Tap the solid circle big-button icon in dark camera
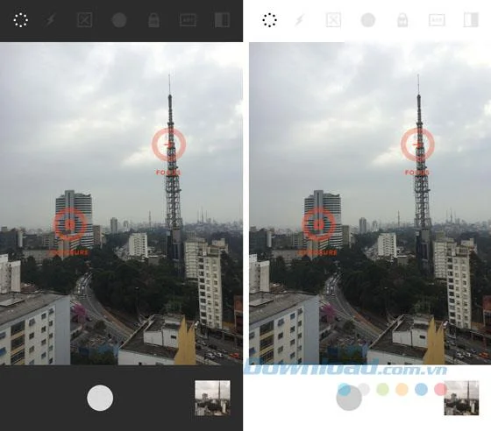Screen dimensions: 491x431 (x=119, y=20)
